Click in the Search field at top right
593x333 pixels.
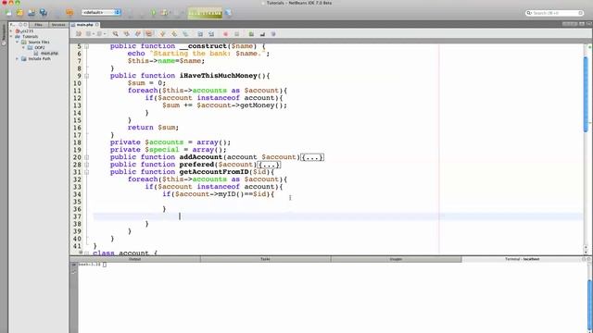pos(555,13)
